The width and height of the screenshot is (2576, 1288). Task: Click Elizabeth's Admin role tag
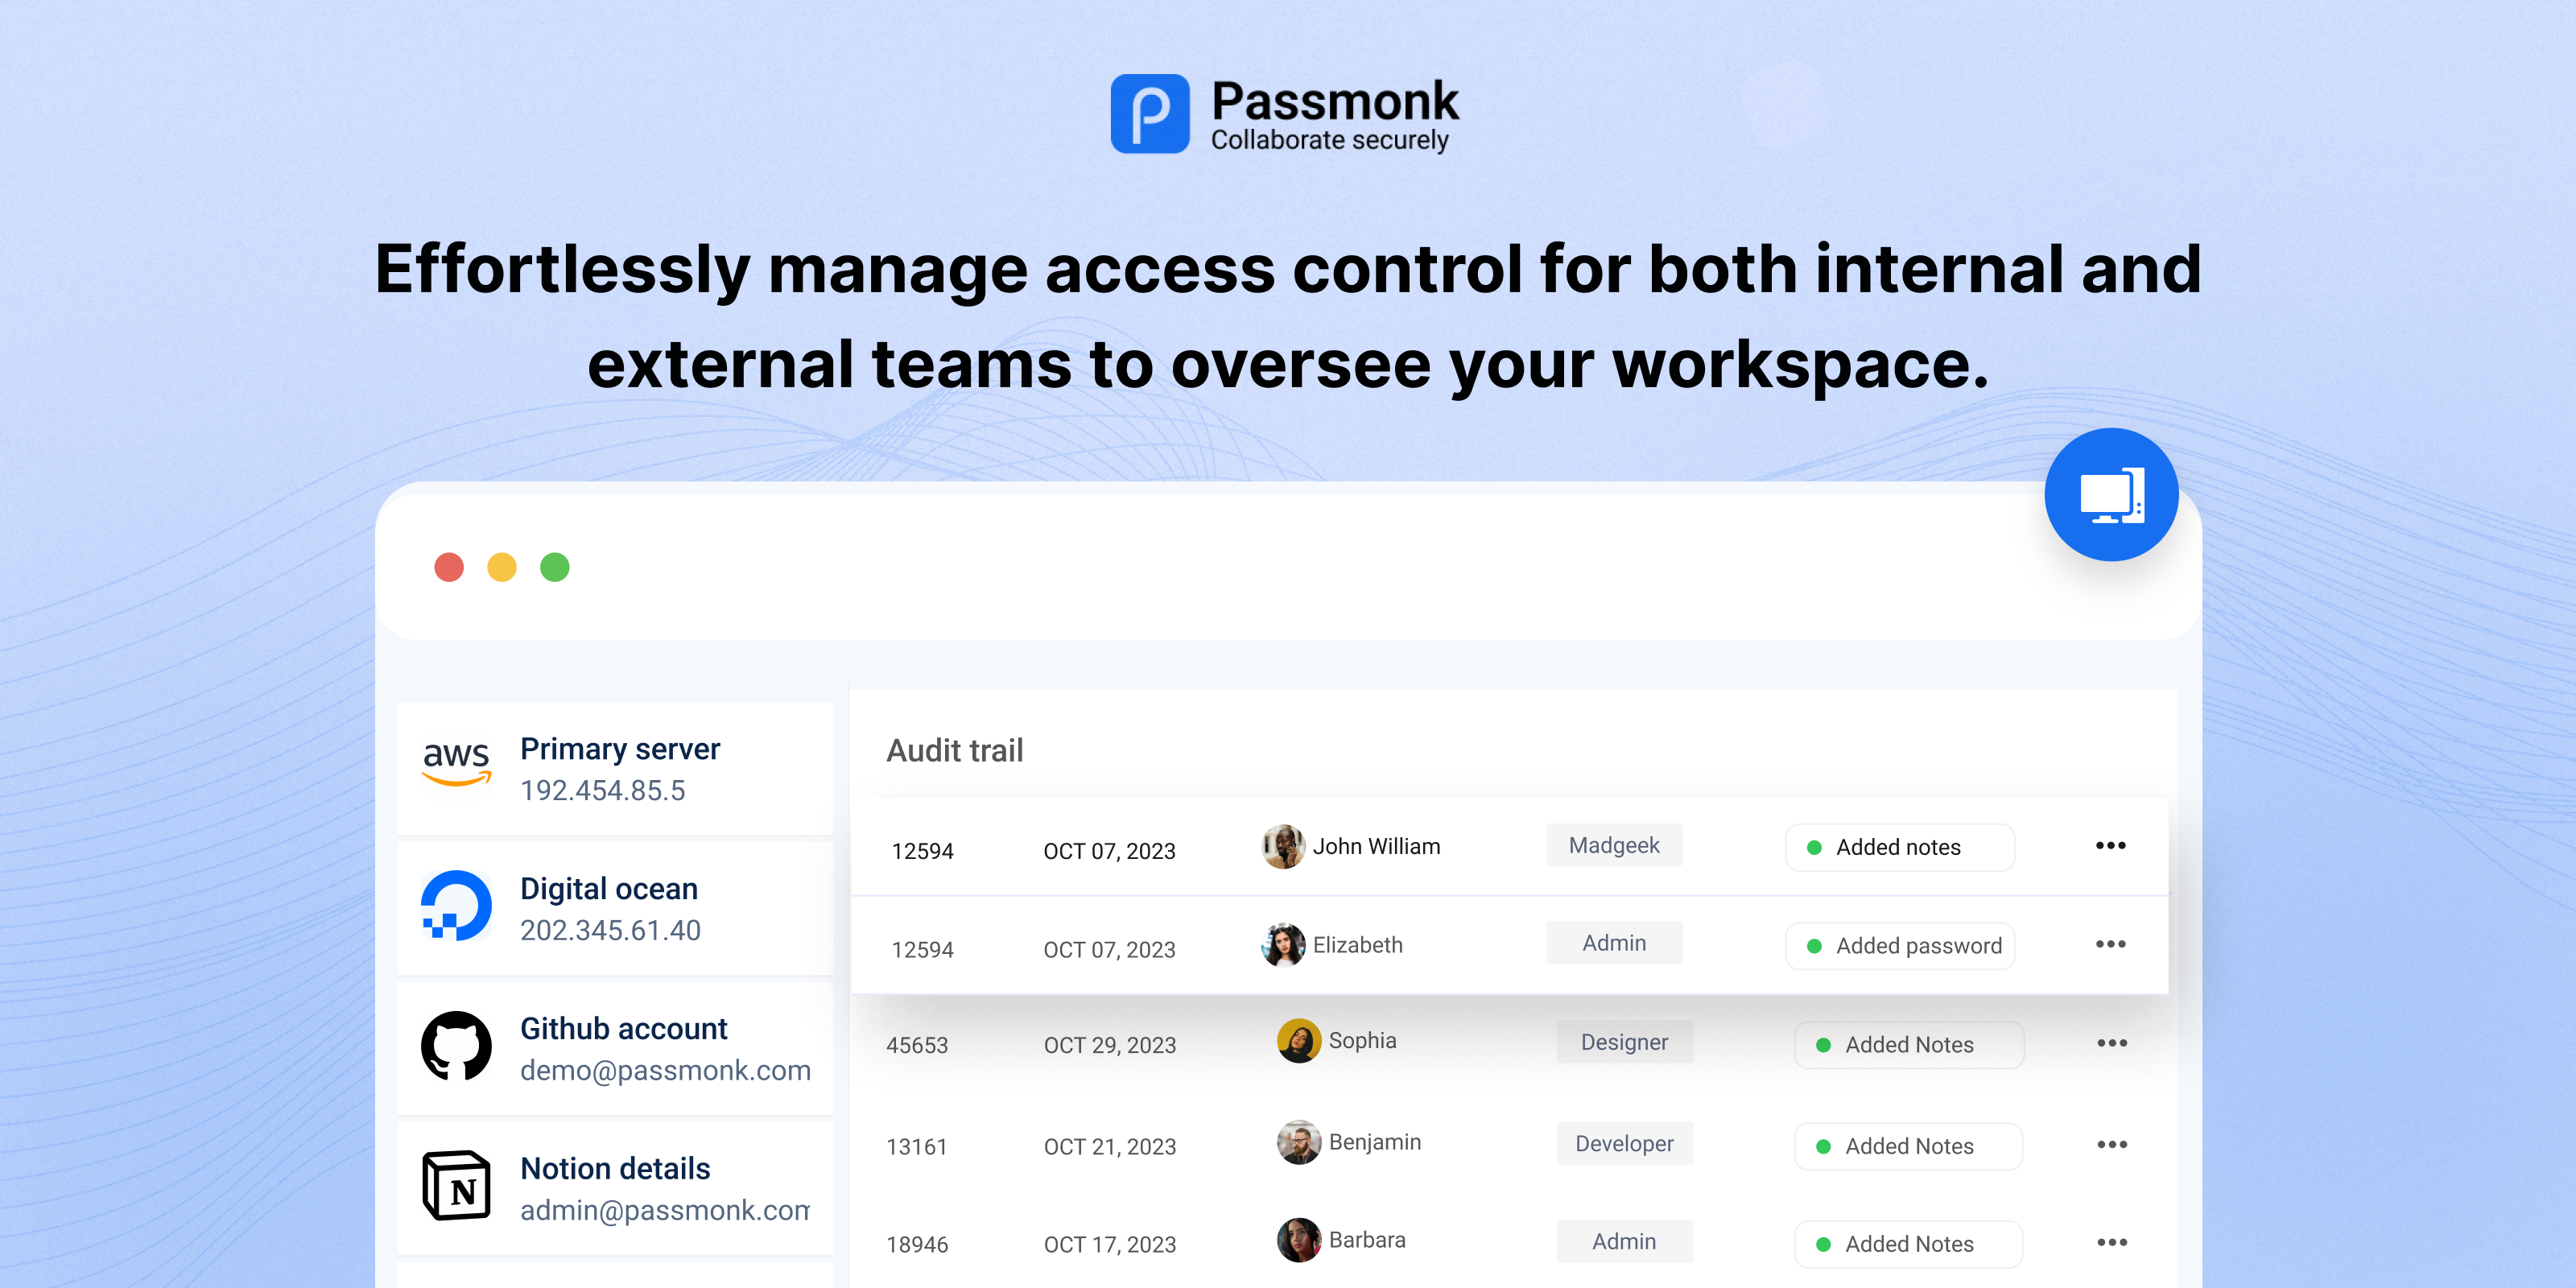pos(1614,943)
